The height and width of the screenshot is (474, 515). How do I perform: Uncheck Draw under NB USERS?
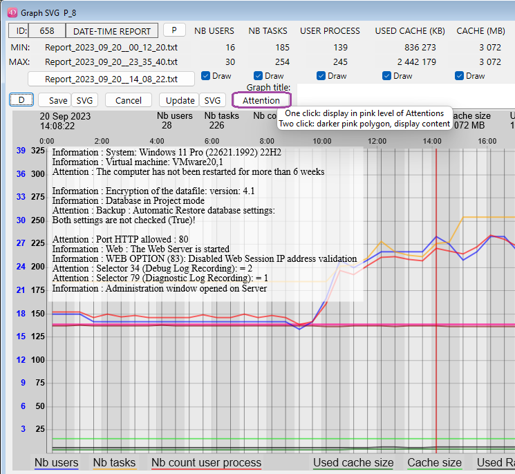(206, 76)
